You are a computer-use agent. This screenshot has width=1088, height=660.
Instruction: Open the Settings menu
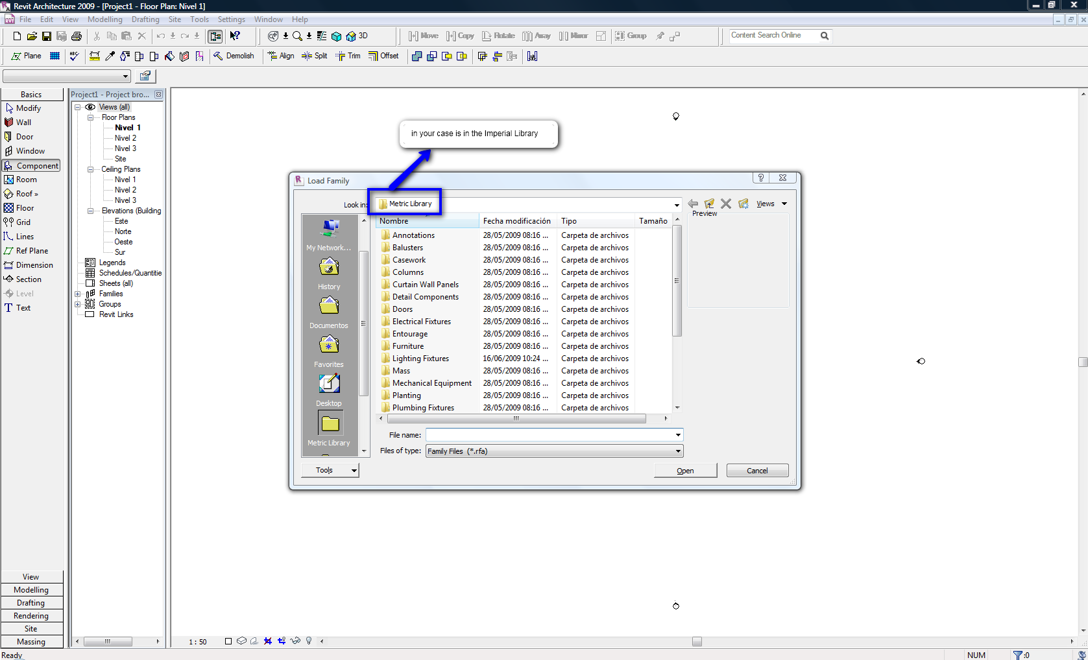(232, 19)
